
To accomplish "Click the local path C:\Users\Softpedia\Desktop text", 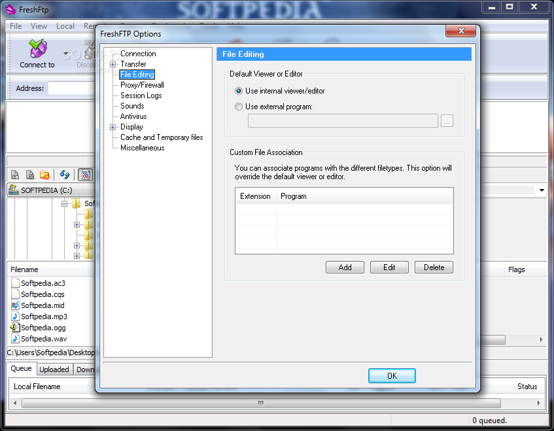I will point(51,353).
